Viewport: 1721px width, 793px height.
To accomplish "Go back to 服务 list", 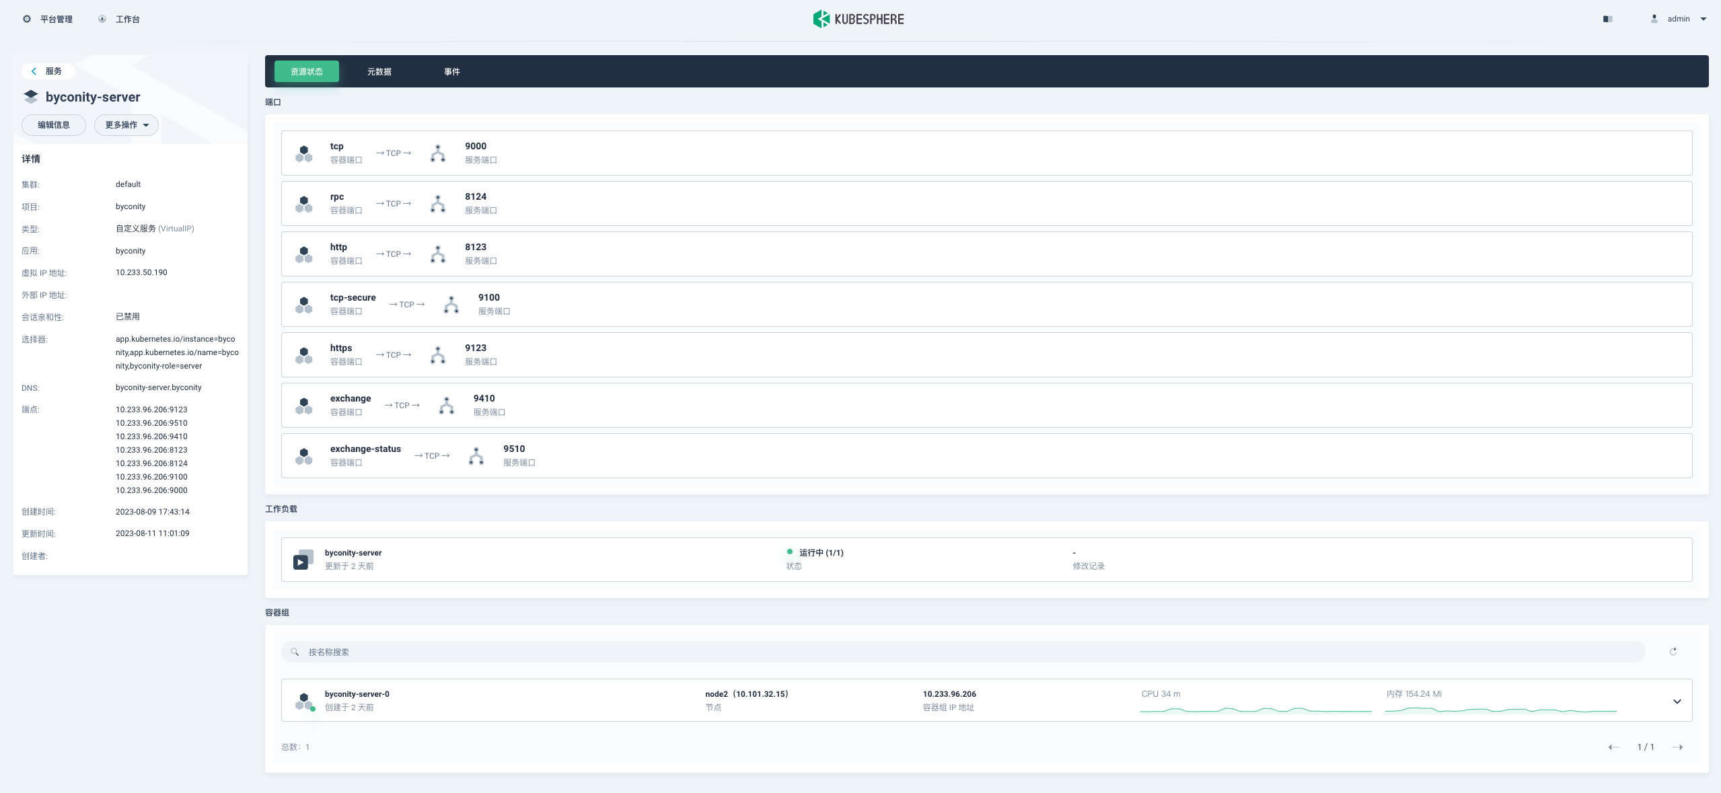I will pos(47,71).
